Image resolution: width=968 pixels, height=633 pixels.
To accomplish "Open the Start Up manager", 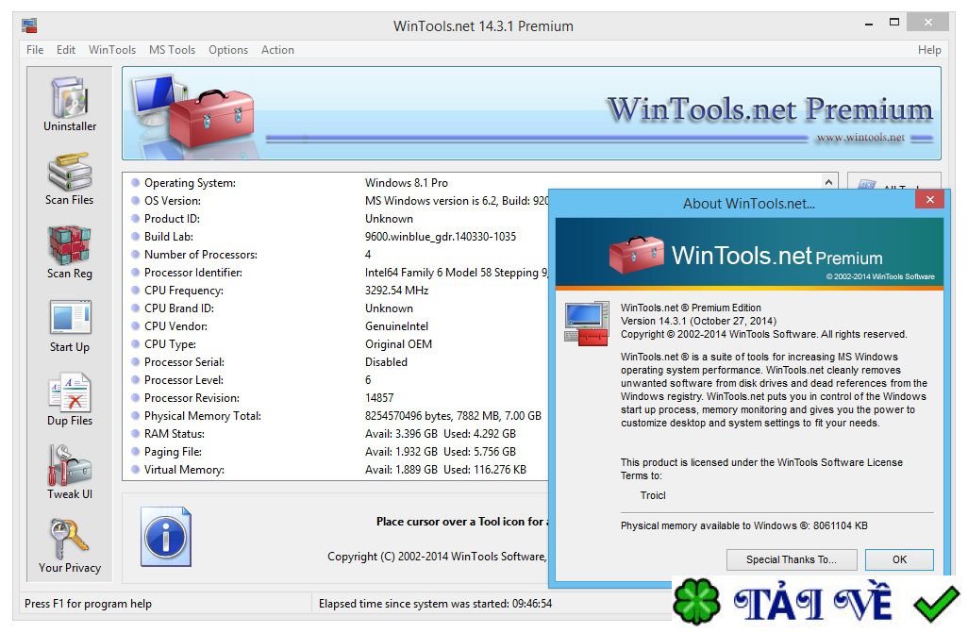I will (x=69, y=319).
